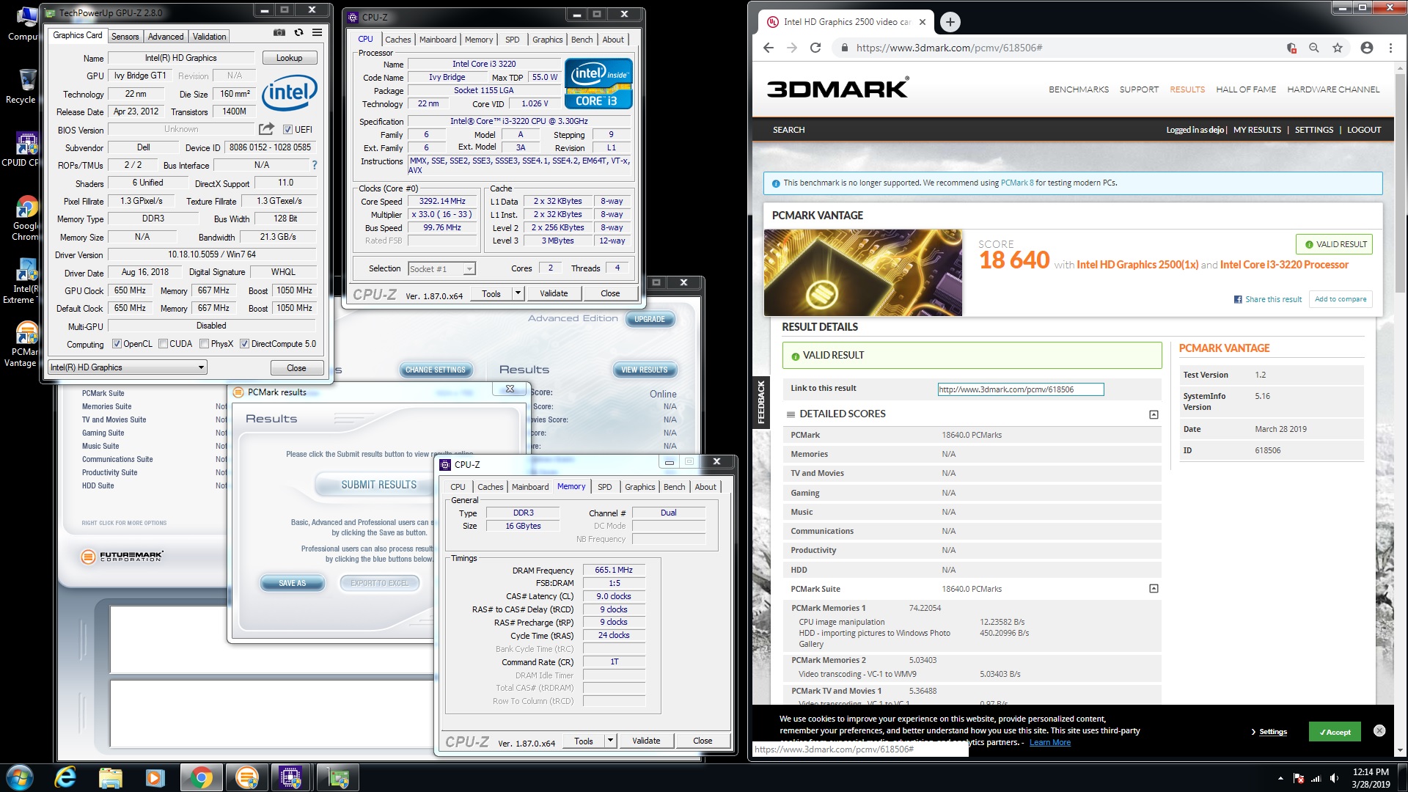Click Upgrade button in PCMark
The width and height of the screenshot is (1408, 792).
(x=650, y=320)
